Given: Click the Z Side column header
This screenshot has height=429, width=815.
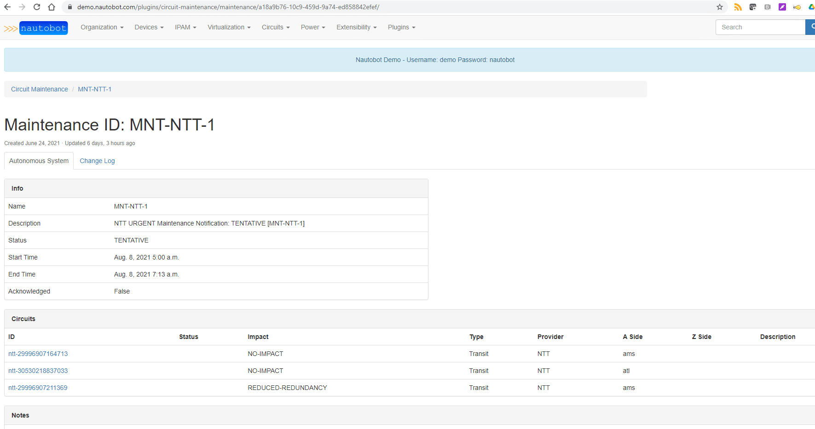Looking at the screenshot, I should click(x=702, y=337).
